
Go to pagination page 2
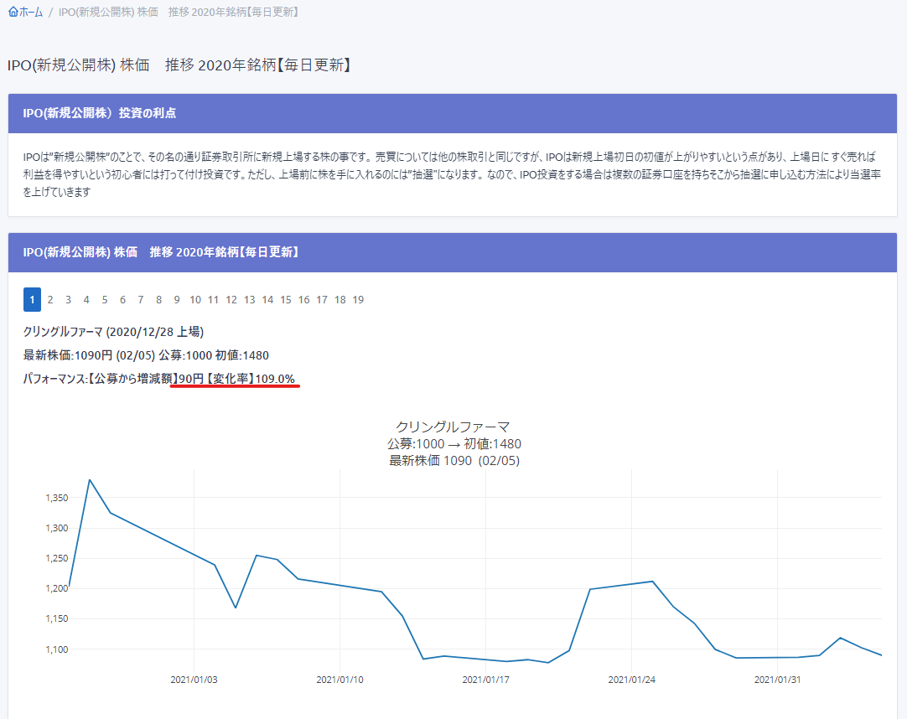click(x=50, y=299)
